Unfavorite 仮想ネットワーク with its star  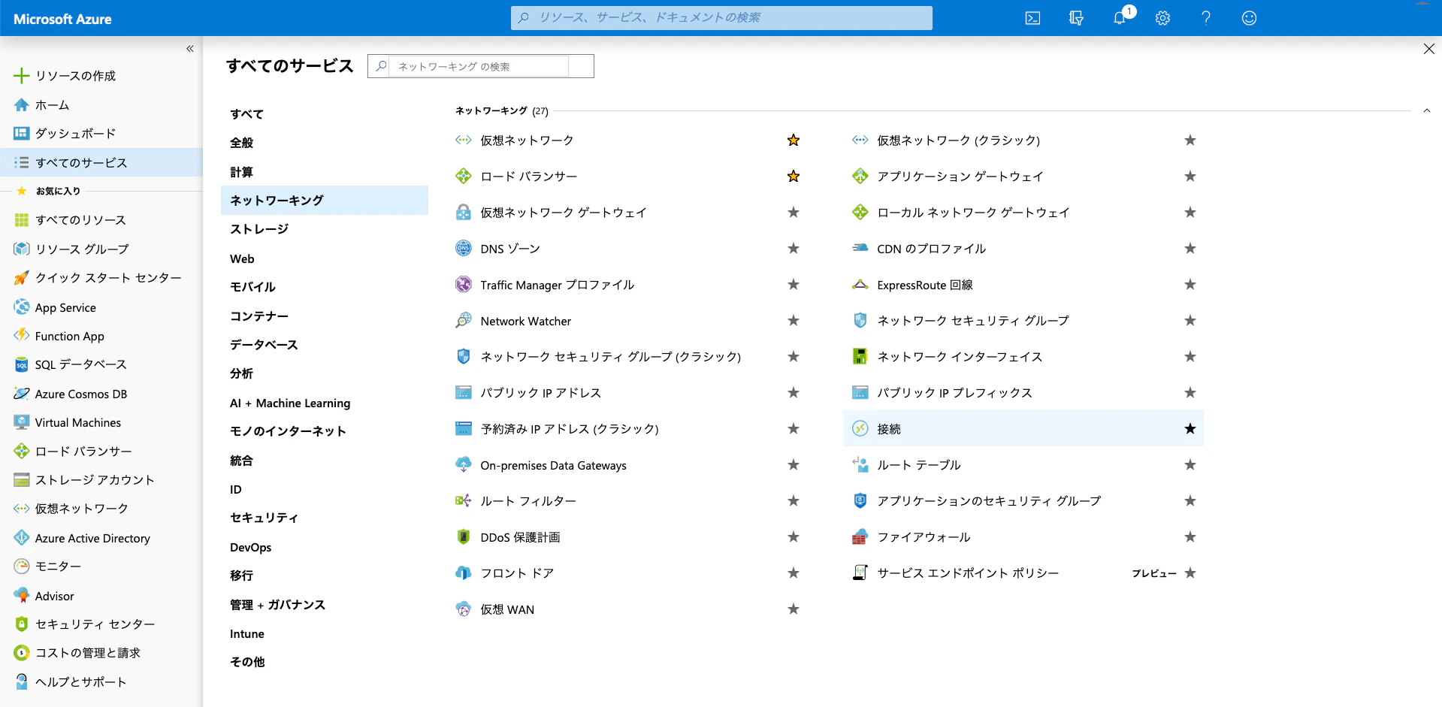[794, 140]
